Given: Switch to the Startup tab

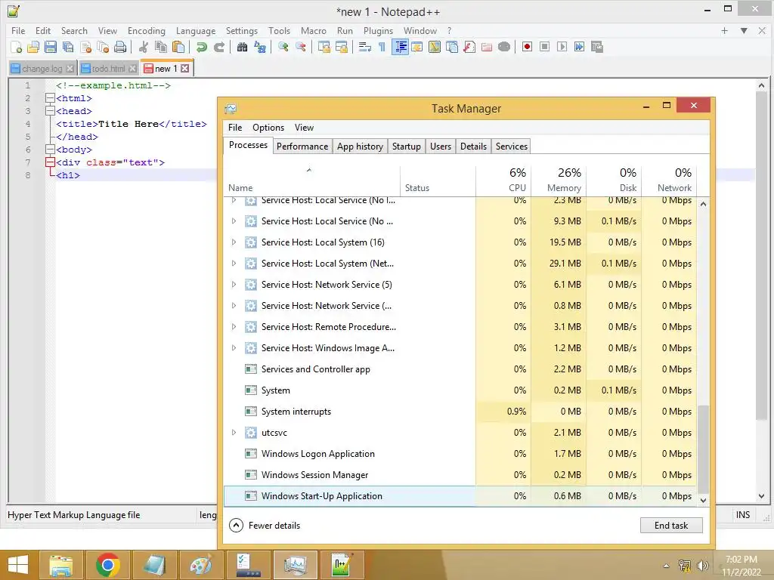Looking at the screenshot, I should (x=406, y=147).
